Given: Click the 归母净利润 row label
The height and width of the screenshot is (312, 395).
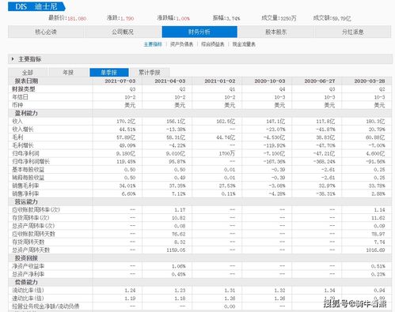Looking at the screenshot, I should pyautogui.click(x=25, y=153).
